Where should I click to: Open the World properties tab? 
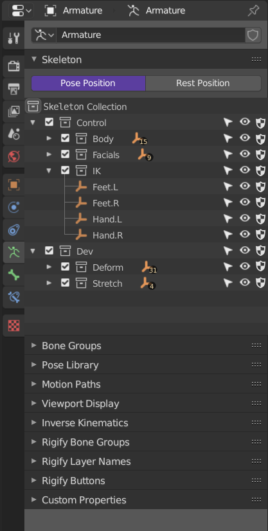point(13,156)
